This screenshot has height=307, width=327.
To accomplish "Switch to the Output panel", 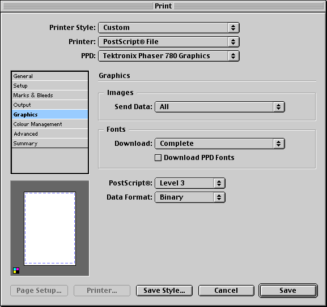I will 50,105.
